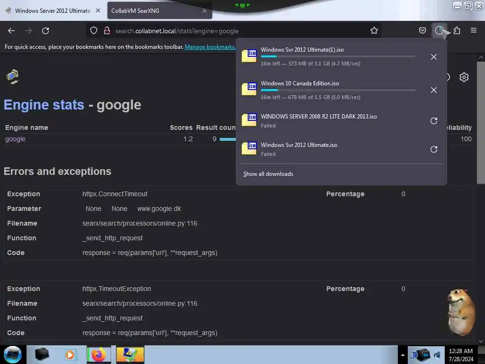This screenshot has height=364, width=485.
Task: Select the httpx.TimeoutException text
Action: 117,289
